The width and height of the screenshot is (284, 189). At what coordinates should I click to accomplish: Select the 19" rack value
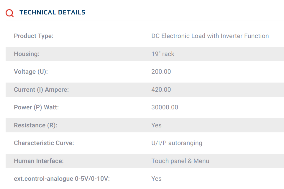coord(163,54)
